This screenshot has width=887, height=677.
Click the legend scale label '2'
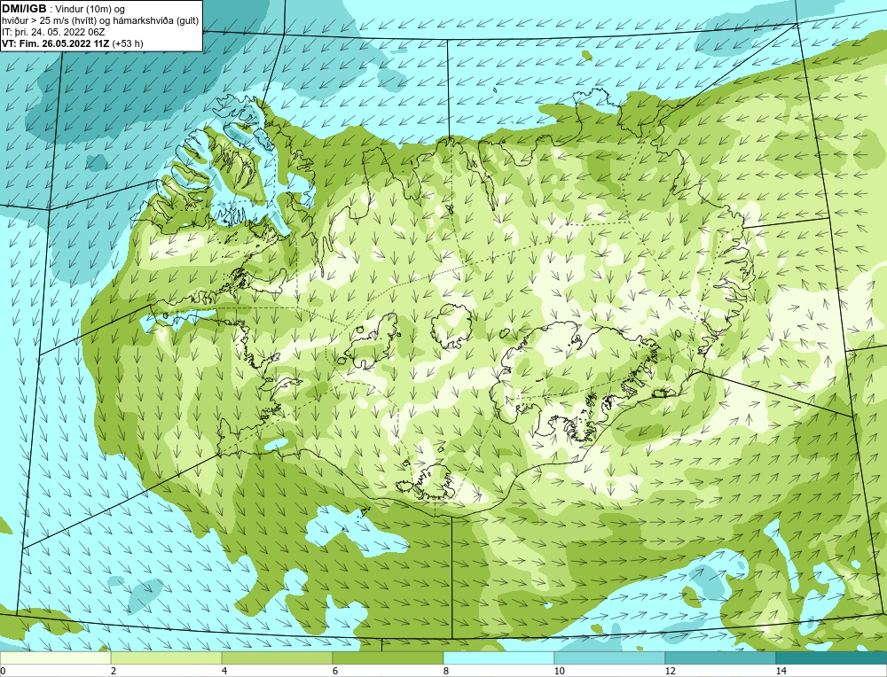pos(114,671)
